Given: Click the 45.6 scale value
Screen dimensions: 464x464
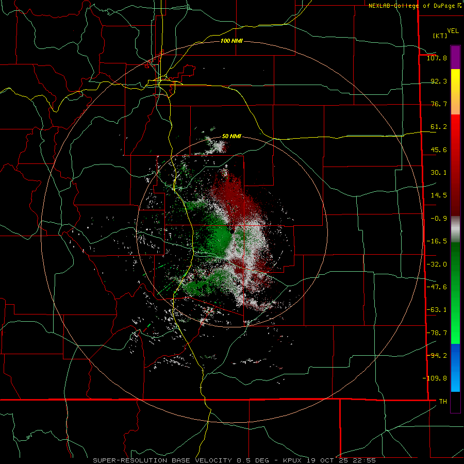Looking at the screenshot, I should (x=439, y=150).
